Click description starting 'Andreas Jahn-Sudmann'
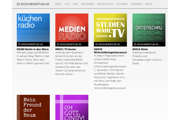 pyautogui.click(x=71, y=63)
